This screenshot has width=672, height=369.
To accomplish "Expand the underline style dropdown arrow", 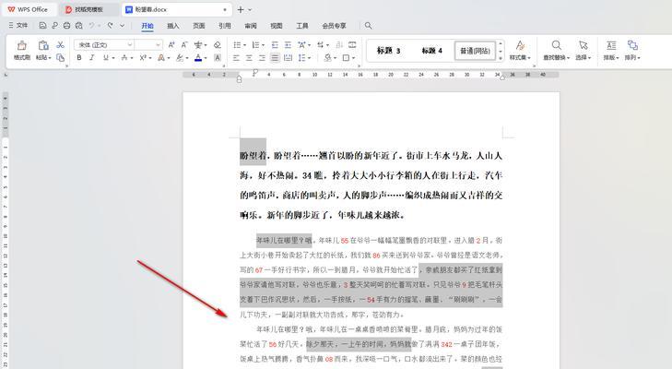I will (112, 58).
